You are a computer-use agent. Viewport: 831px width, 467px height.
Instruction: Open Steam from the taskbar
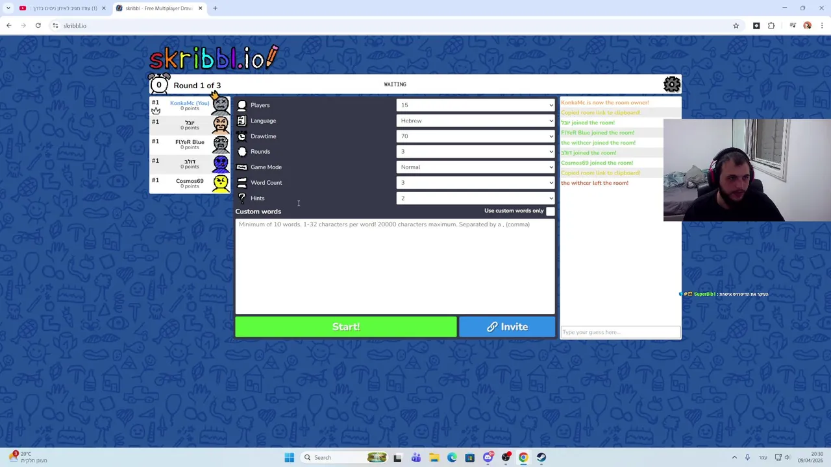point(541,457)
